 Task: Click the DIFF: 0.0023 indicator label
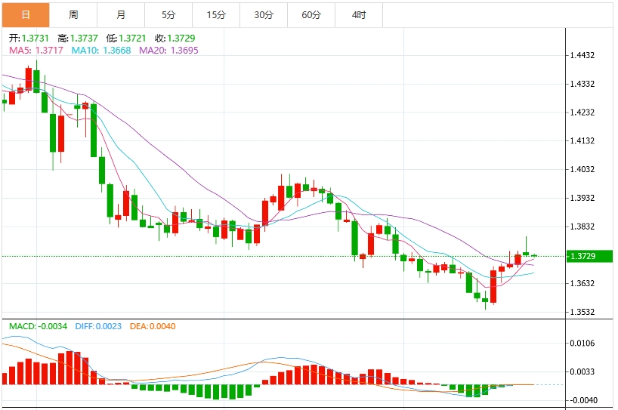coord(98,326)
